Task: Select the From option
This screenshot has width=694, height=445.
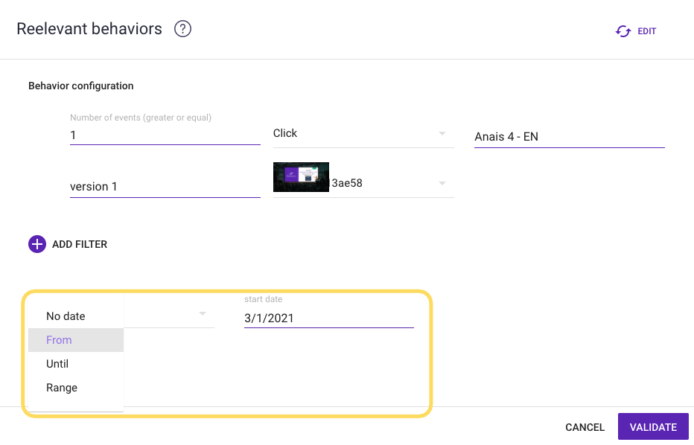Action: click(60, 340)
